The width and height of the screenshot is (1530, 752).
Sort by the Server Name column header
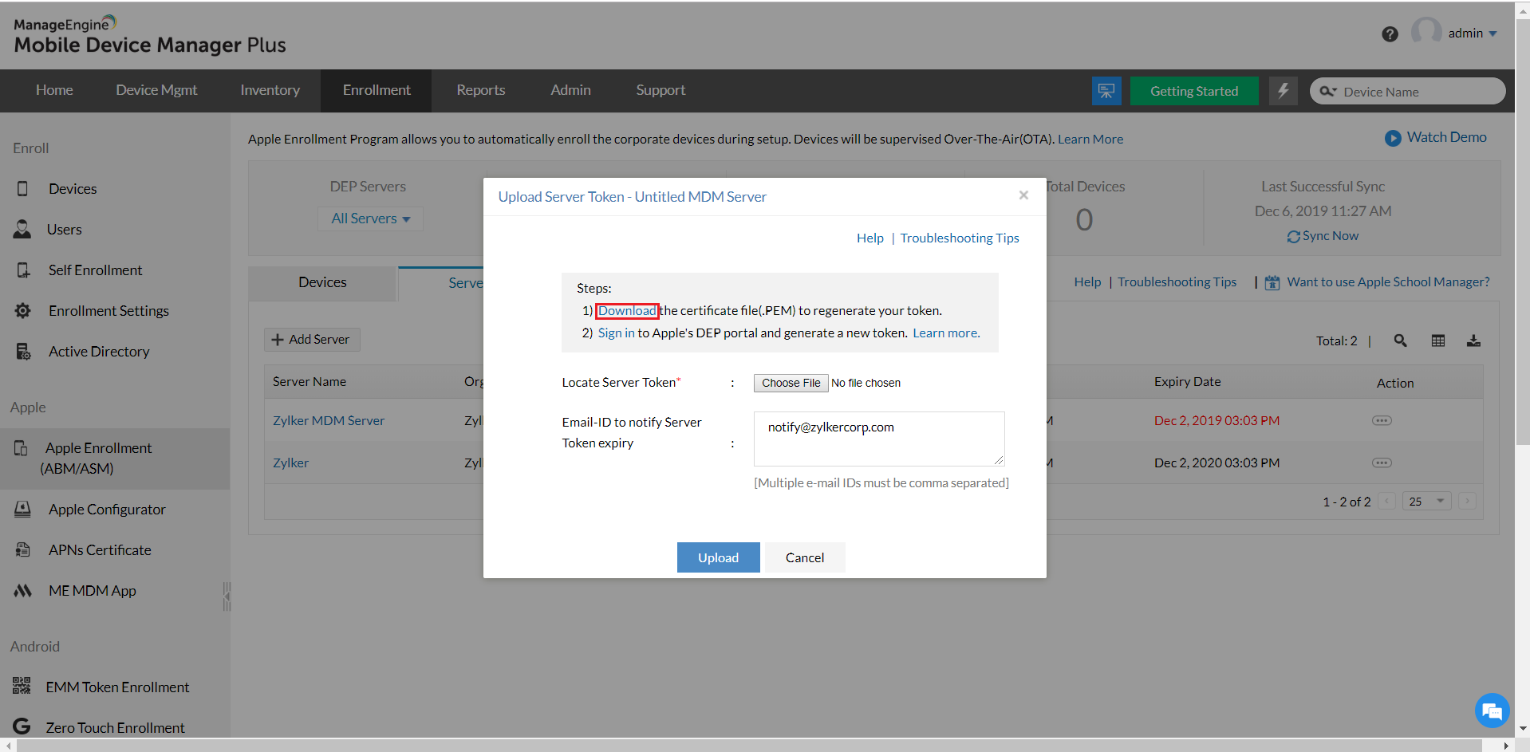pyautogui.click(x=310, y=382)
